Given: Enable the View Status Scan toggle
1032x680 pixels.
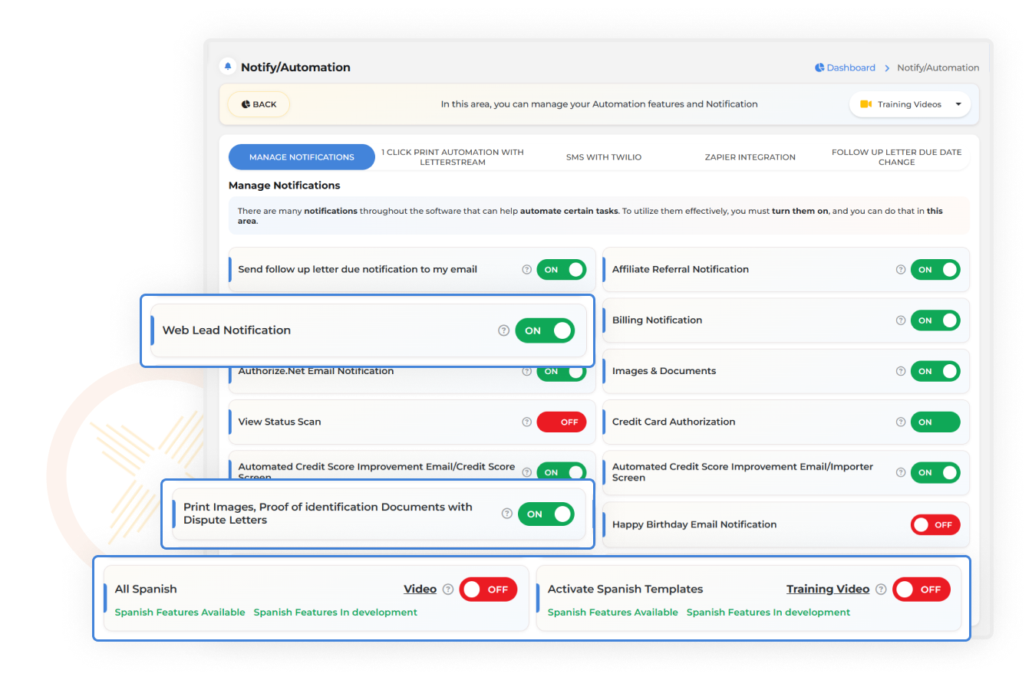Looking at the screenshot, I should click(561, 422).
